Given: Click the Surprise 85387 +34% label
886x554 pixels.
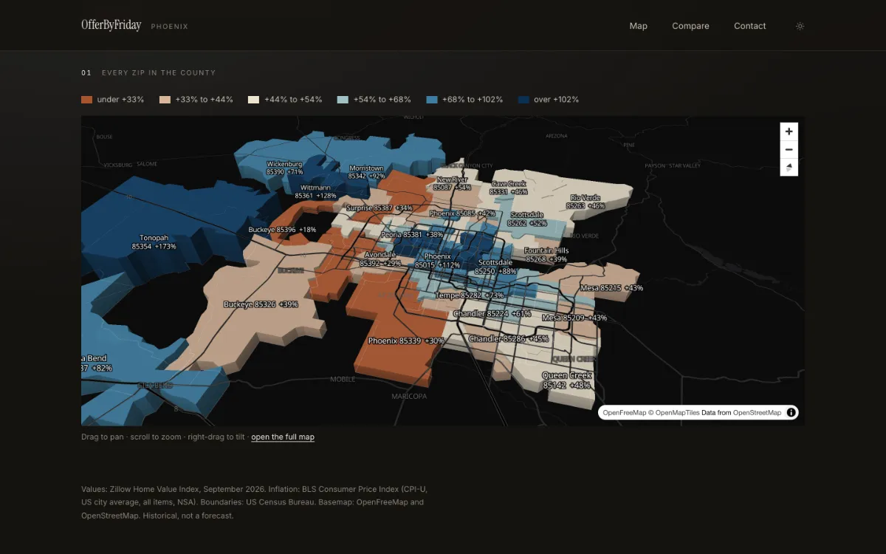Looking at the screenshot, I should coord(380,208).
